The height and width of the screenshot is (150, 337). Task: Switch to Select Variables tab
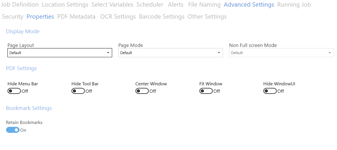click(x=112, y=5)
